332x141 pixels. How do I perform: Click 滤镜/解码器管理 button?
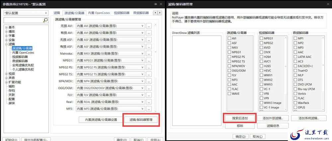point(141,120)
